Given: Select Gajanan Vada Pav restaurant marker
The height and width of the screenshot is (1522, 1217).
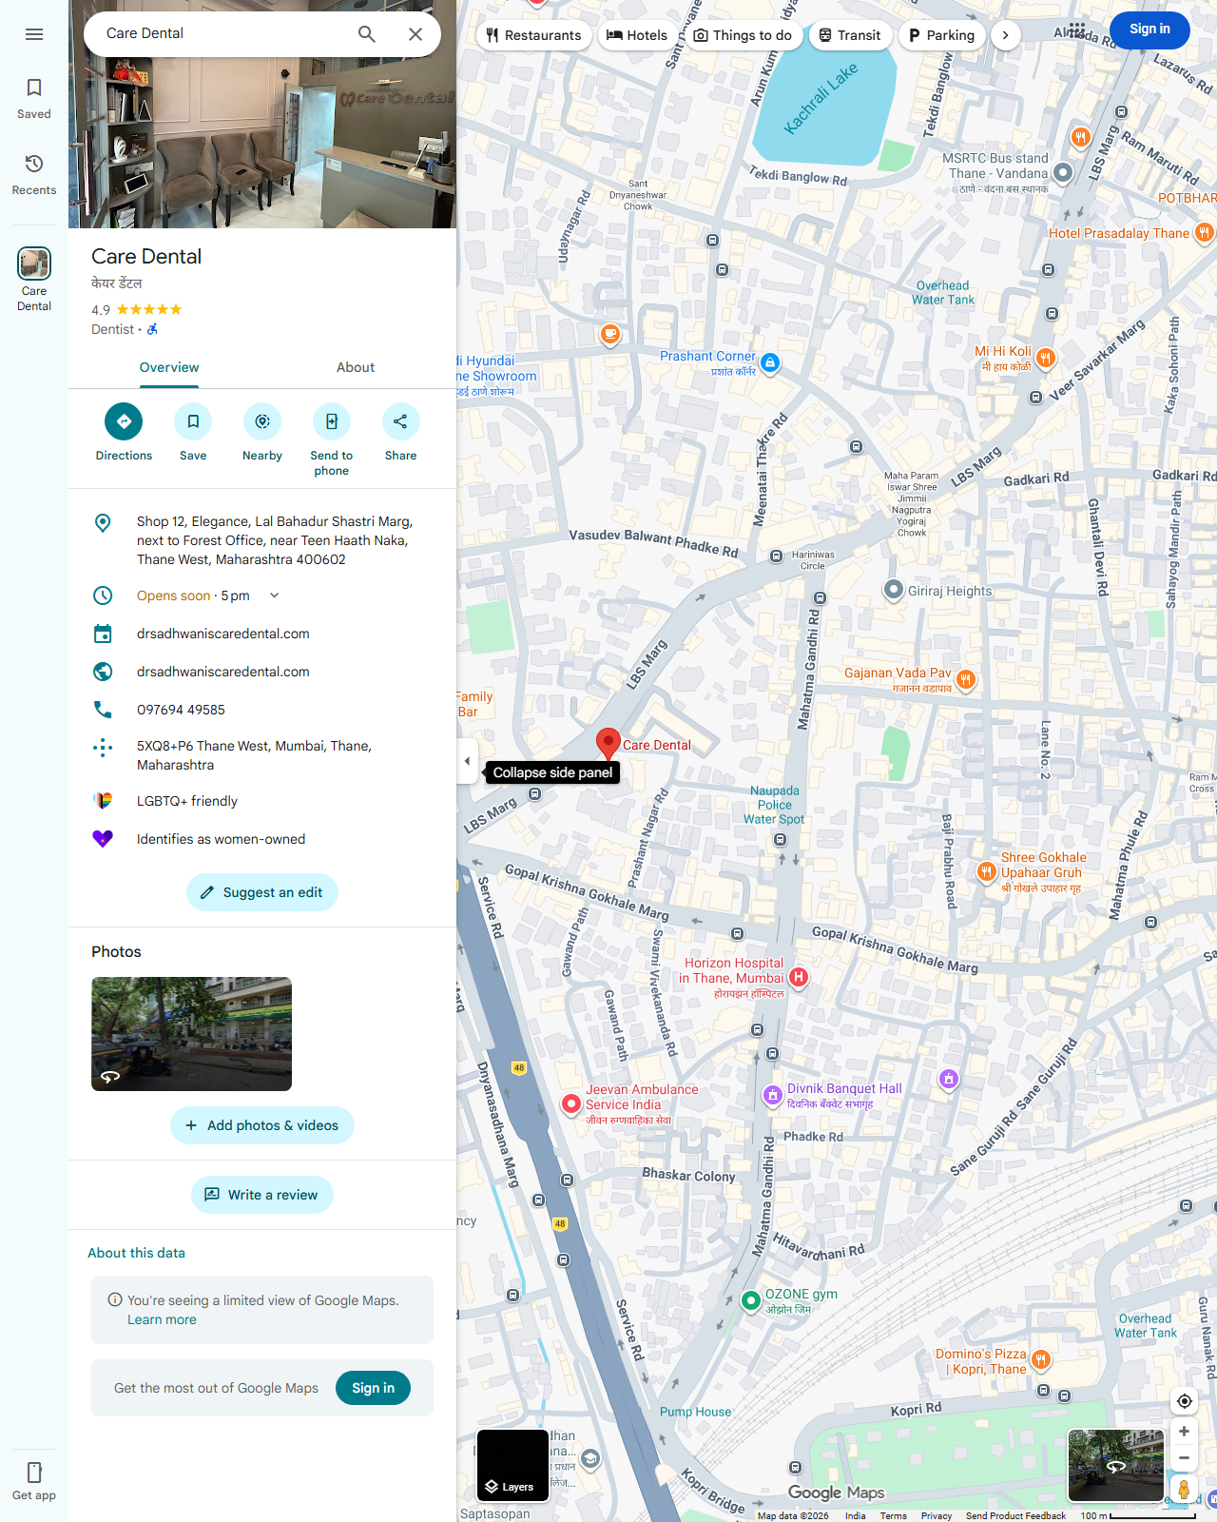Looking at the screenshot, I should click(965, 679).
